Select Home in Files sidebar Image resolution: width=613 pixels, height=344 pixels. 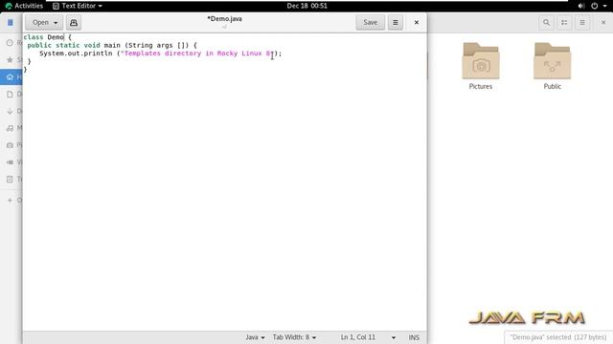[x=11, y=76]
